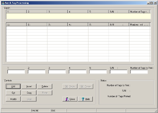This screenshot has width=158, height=113.
Task: Click the yellow row in upper batch grid
Action: tap(78, 16)
